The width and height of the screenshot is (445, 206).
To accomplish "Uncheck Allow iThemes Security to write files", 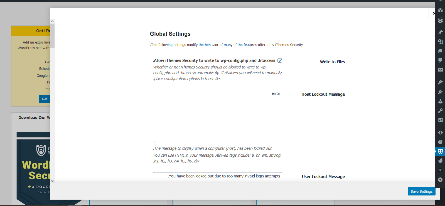I will click(x=280, y=60).
